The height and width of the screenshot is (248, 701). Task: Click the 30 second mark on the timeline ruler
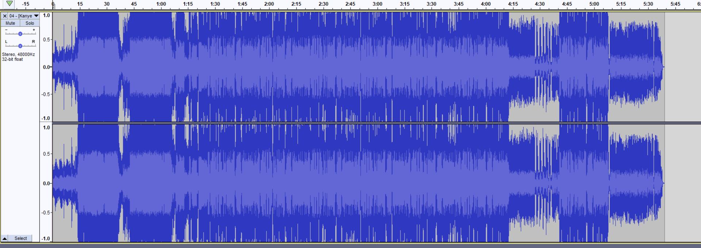pos(107,4)
